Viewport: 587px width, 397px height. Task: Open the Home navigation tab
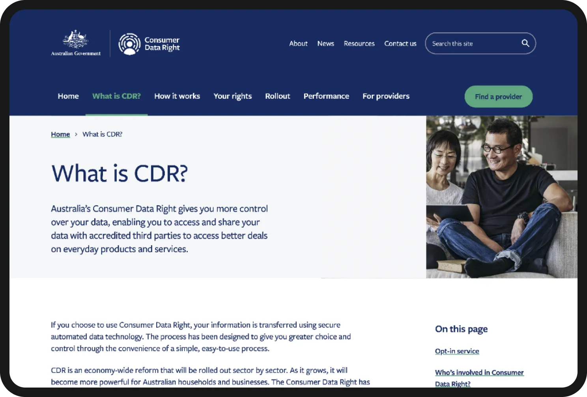click(68, 96)
